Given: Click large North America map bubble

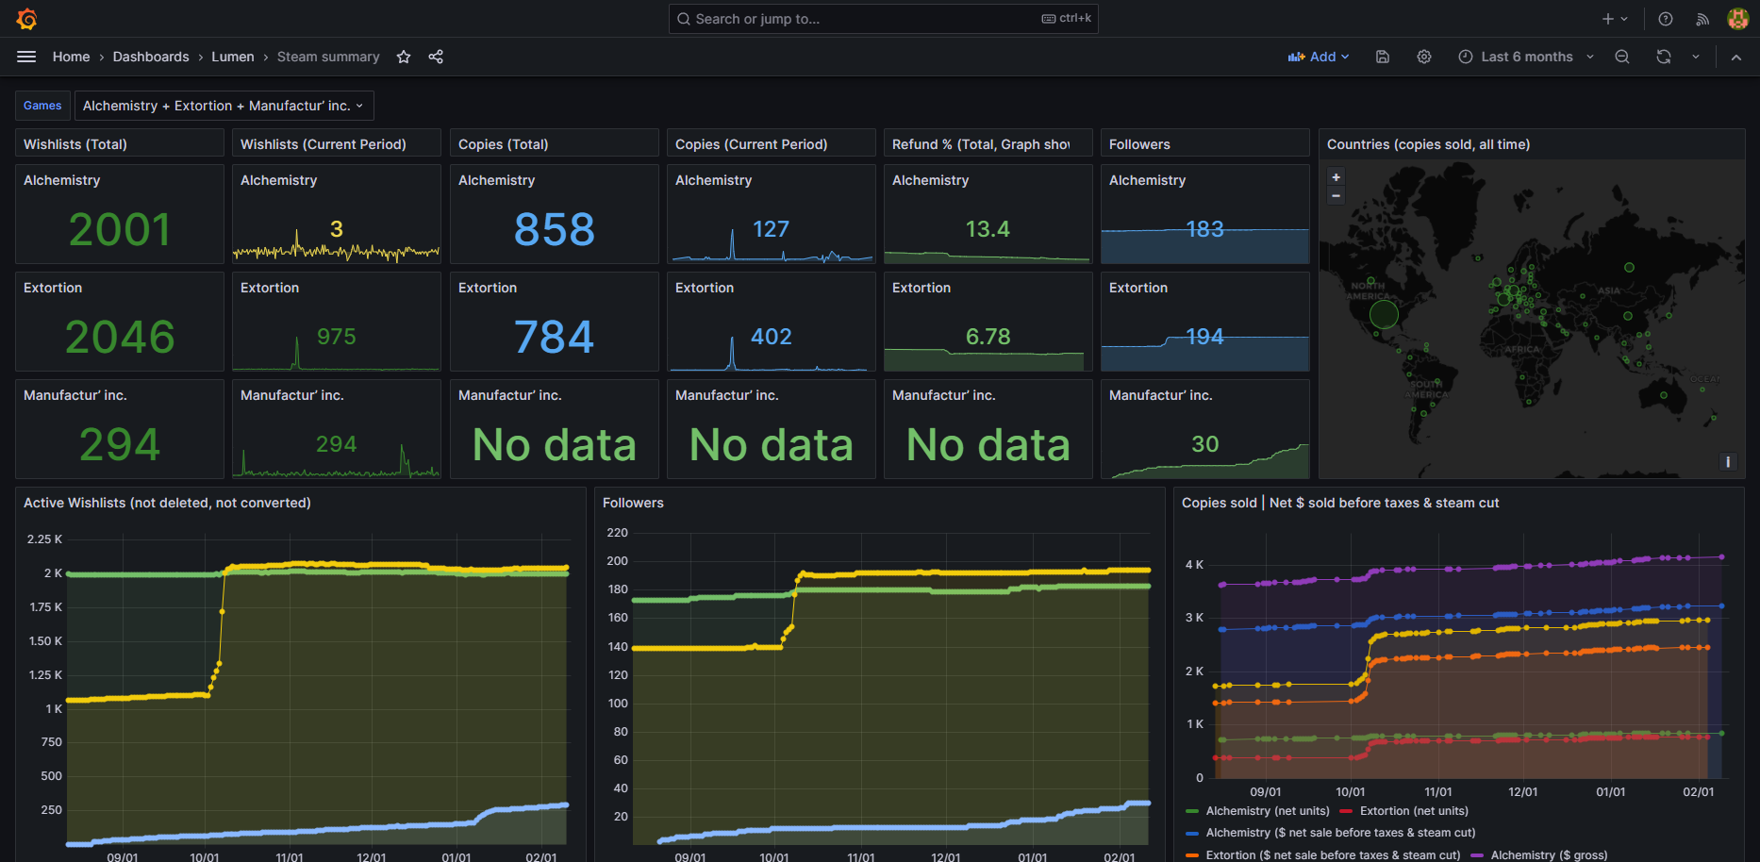Looking at the screenshot, I should [x=1384, y=314].
